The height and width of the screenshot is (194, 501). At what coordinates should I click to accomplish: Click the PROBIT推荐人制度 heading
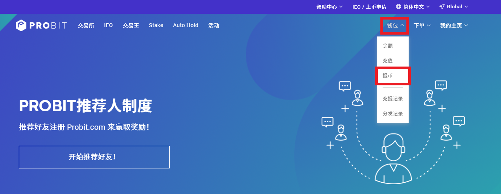tap(86, 106)
